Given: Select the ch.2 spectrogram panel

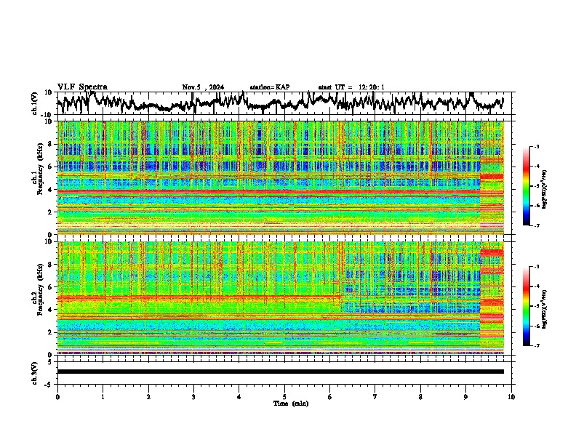Looking at the screenshot, I should [x=280, y=298].
